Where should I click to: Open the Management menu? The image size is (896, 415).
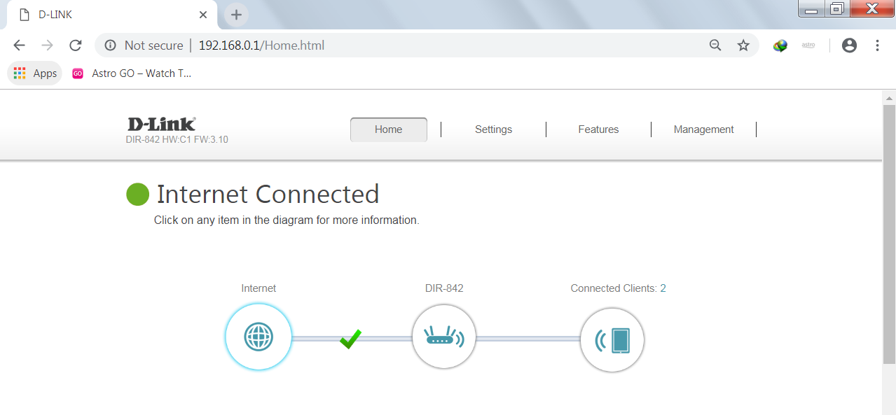pos(703,129)
